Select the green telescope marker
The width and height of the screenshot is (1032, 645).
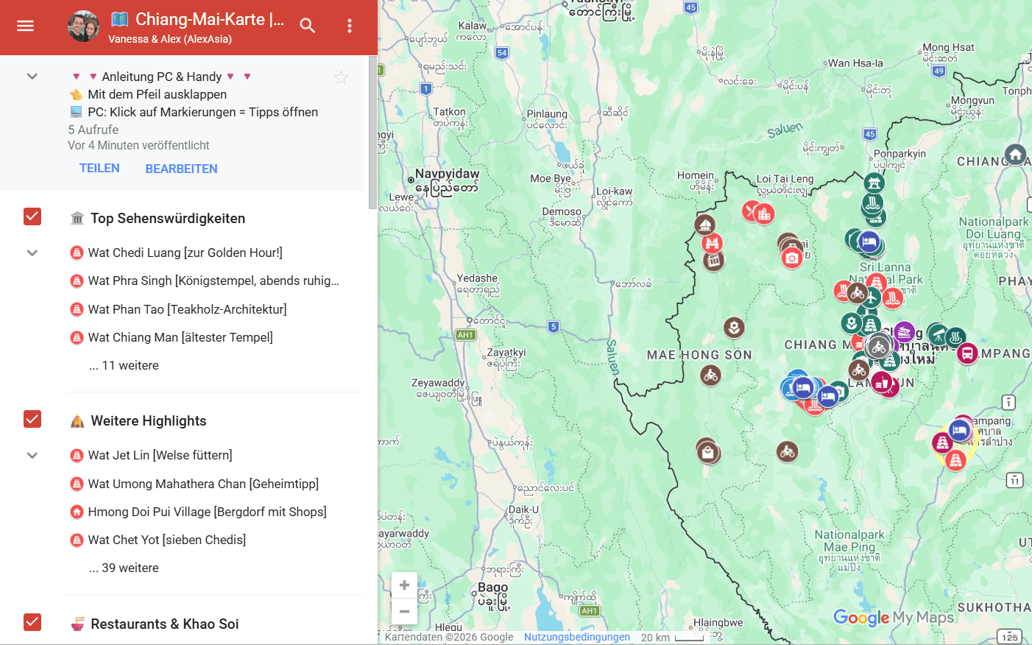938,334
